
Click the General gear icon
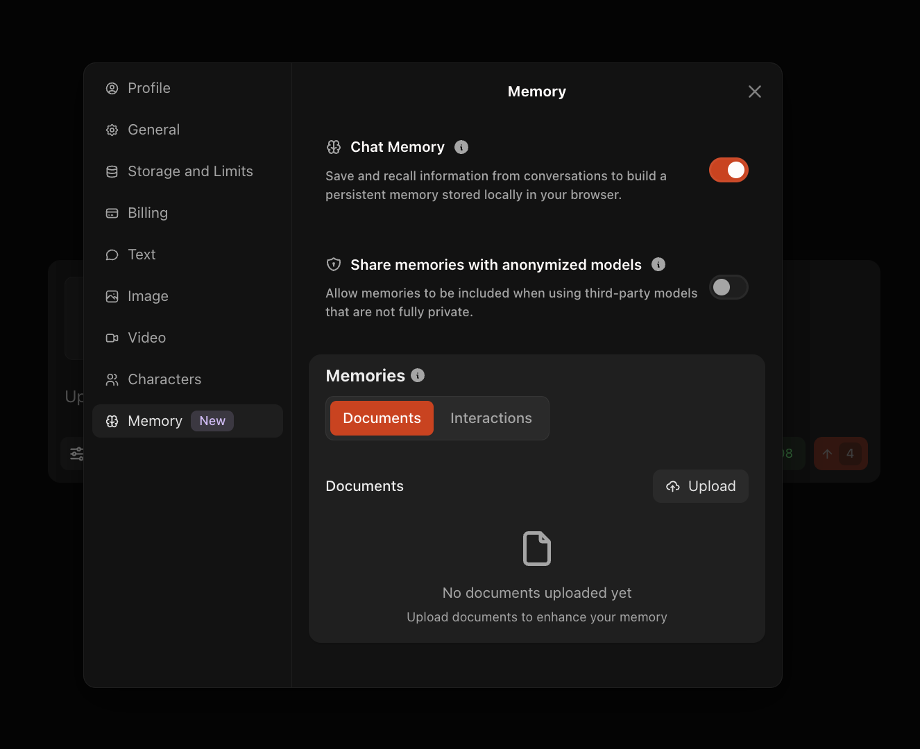[x=112, y=130]
